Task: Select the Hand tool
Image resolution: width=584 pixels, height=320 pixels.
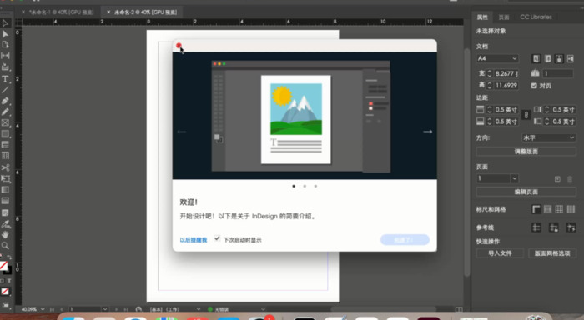Action: coord(5,235)
